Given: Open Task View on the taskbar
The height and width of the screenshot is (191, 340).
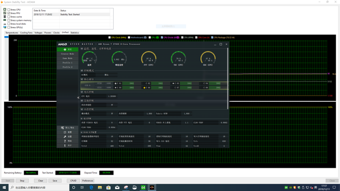Looking at the screenshot, I should 82,187.
